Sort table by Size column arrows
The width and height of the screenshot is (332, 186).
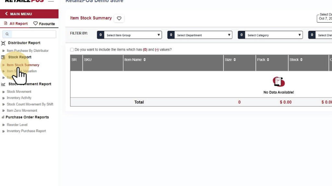(234, 60)
